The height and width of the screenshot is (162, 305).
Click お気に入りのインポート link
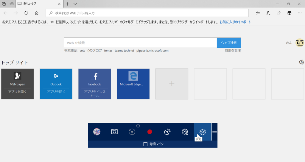[x=235, y=22]
